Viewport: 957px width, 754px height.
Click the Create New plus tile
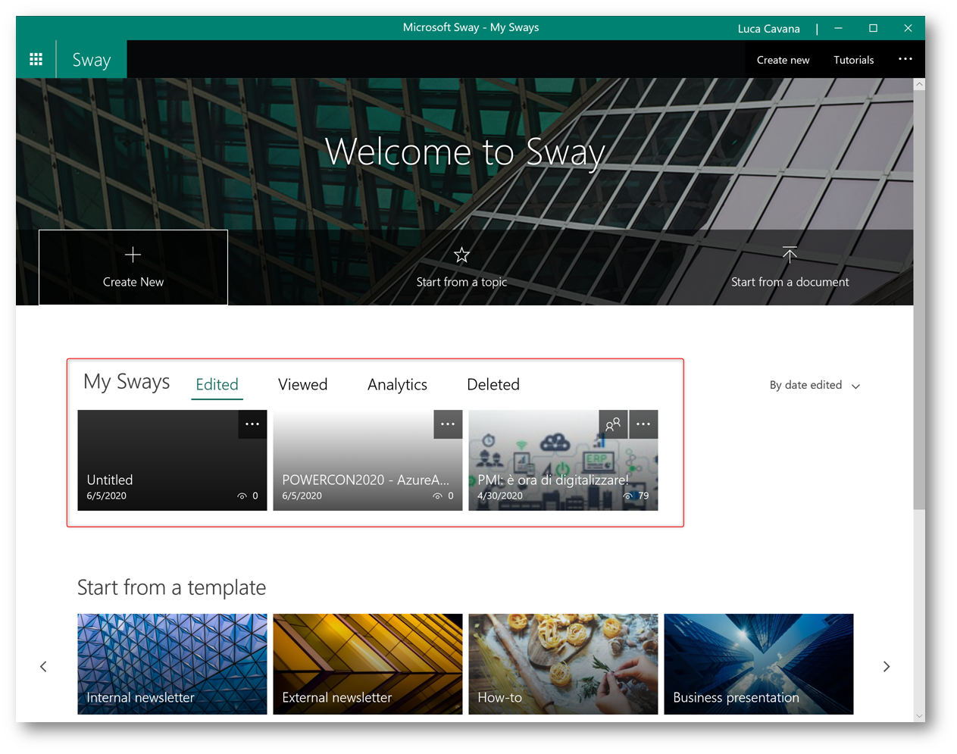click(x=133, y=267)
